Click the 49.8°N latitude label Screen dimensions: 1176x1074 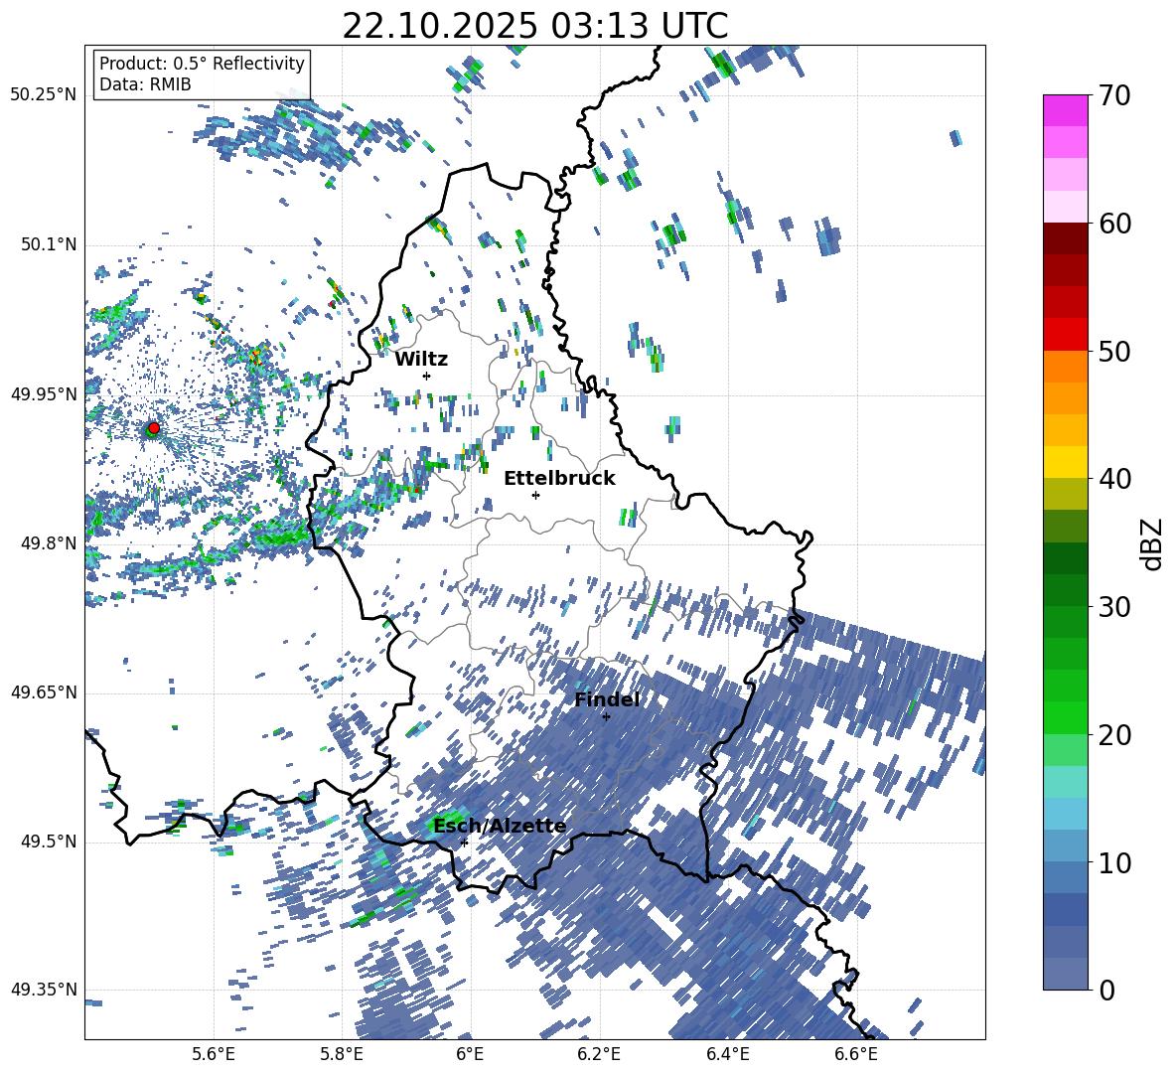tap(48, 543)
